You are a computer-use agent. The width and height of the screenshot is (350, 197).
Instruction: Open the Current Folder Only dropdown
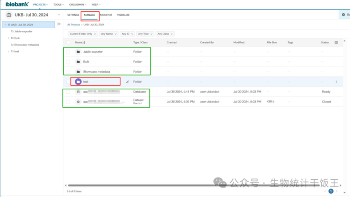[x=83, y=34]
